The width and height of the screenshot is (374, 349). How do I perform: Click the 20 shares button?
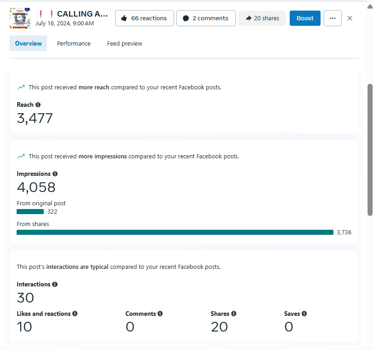tap(262, 18)
